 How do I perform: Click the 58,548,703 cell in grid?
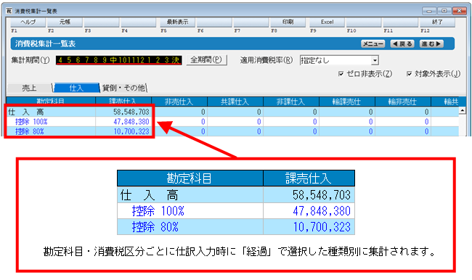(123, 112)
